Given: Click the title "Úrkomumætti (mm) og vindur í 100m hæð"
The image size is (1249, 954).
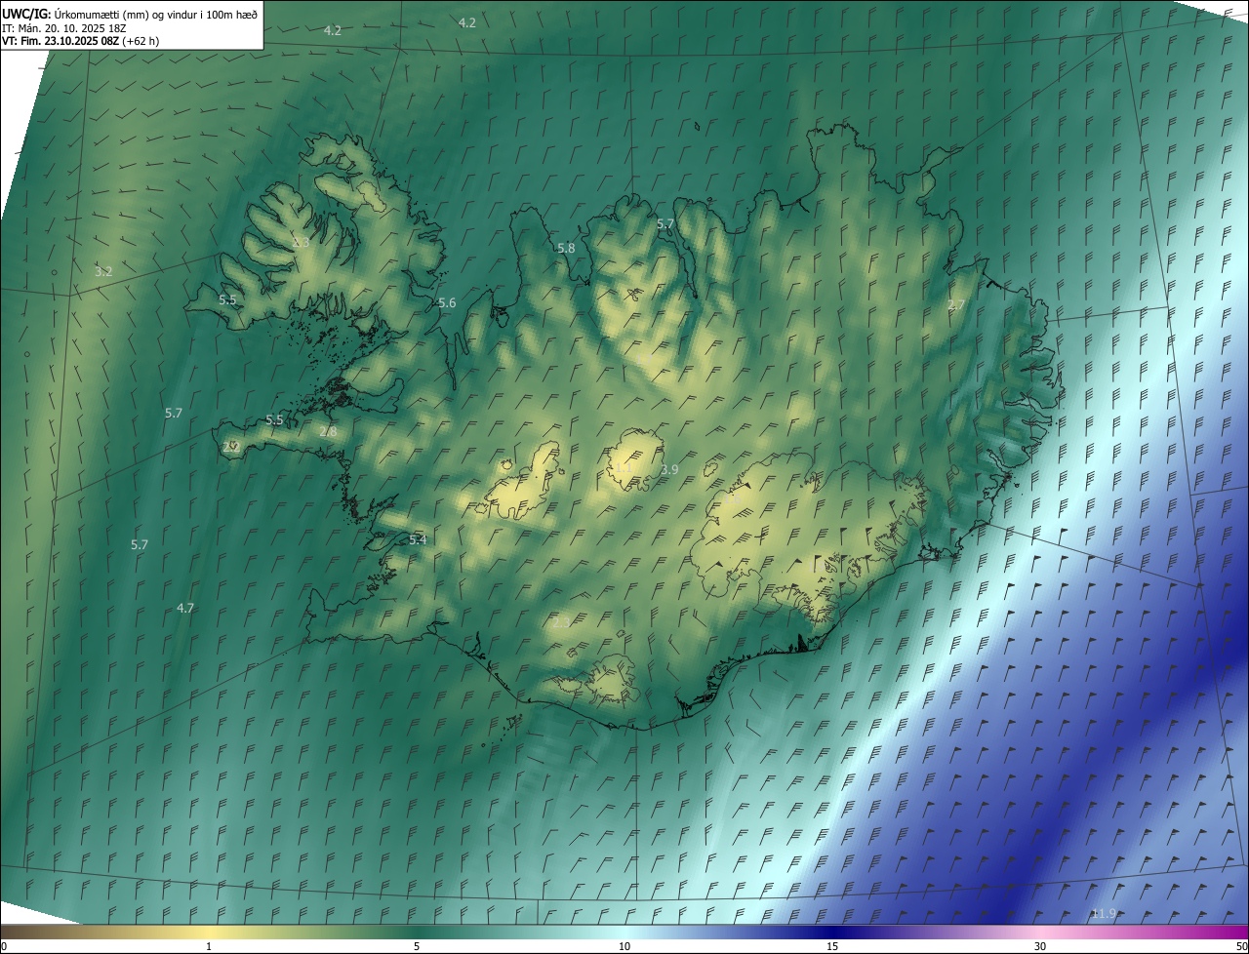Looking at the screenshot, I should pos(156,14).
